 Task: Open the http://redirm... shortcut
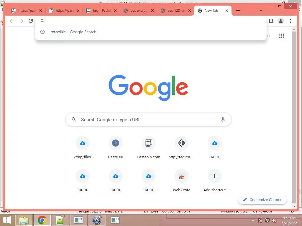181,148
